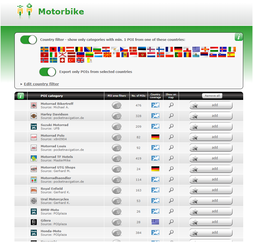Click the POI category column header

pos(52,96)
